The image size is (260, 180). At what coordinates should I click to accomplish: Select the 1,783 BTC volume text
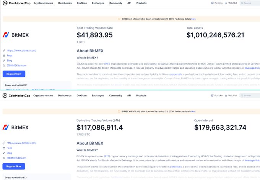tap(83, 135)
